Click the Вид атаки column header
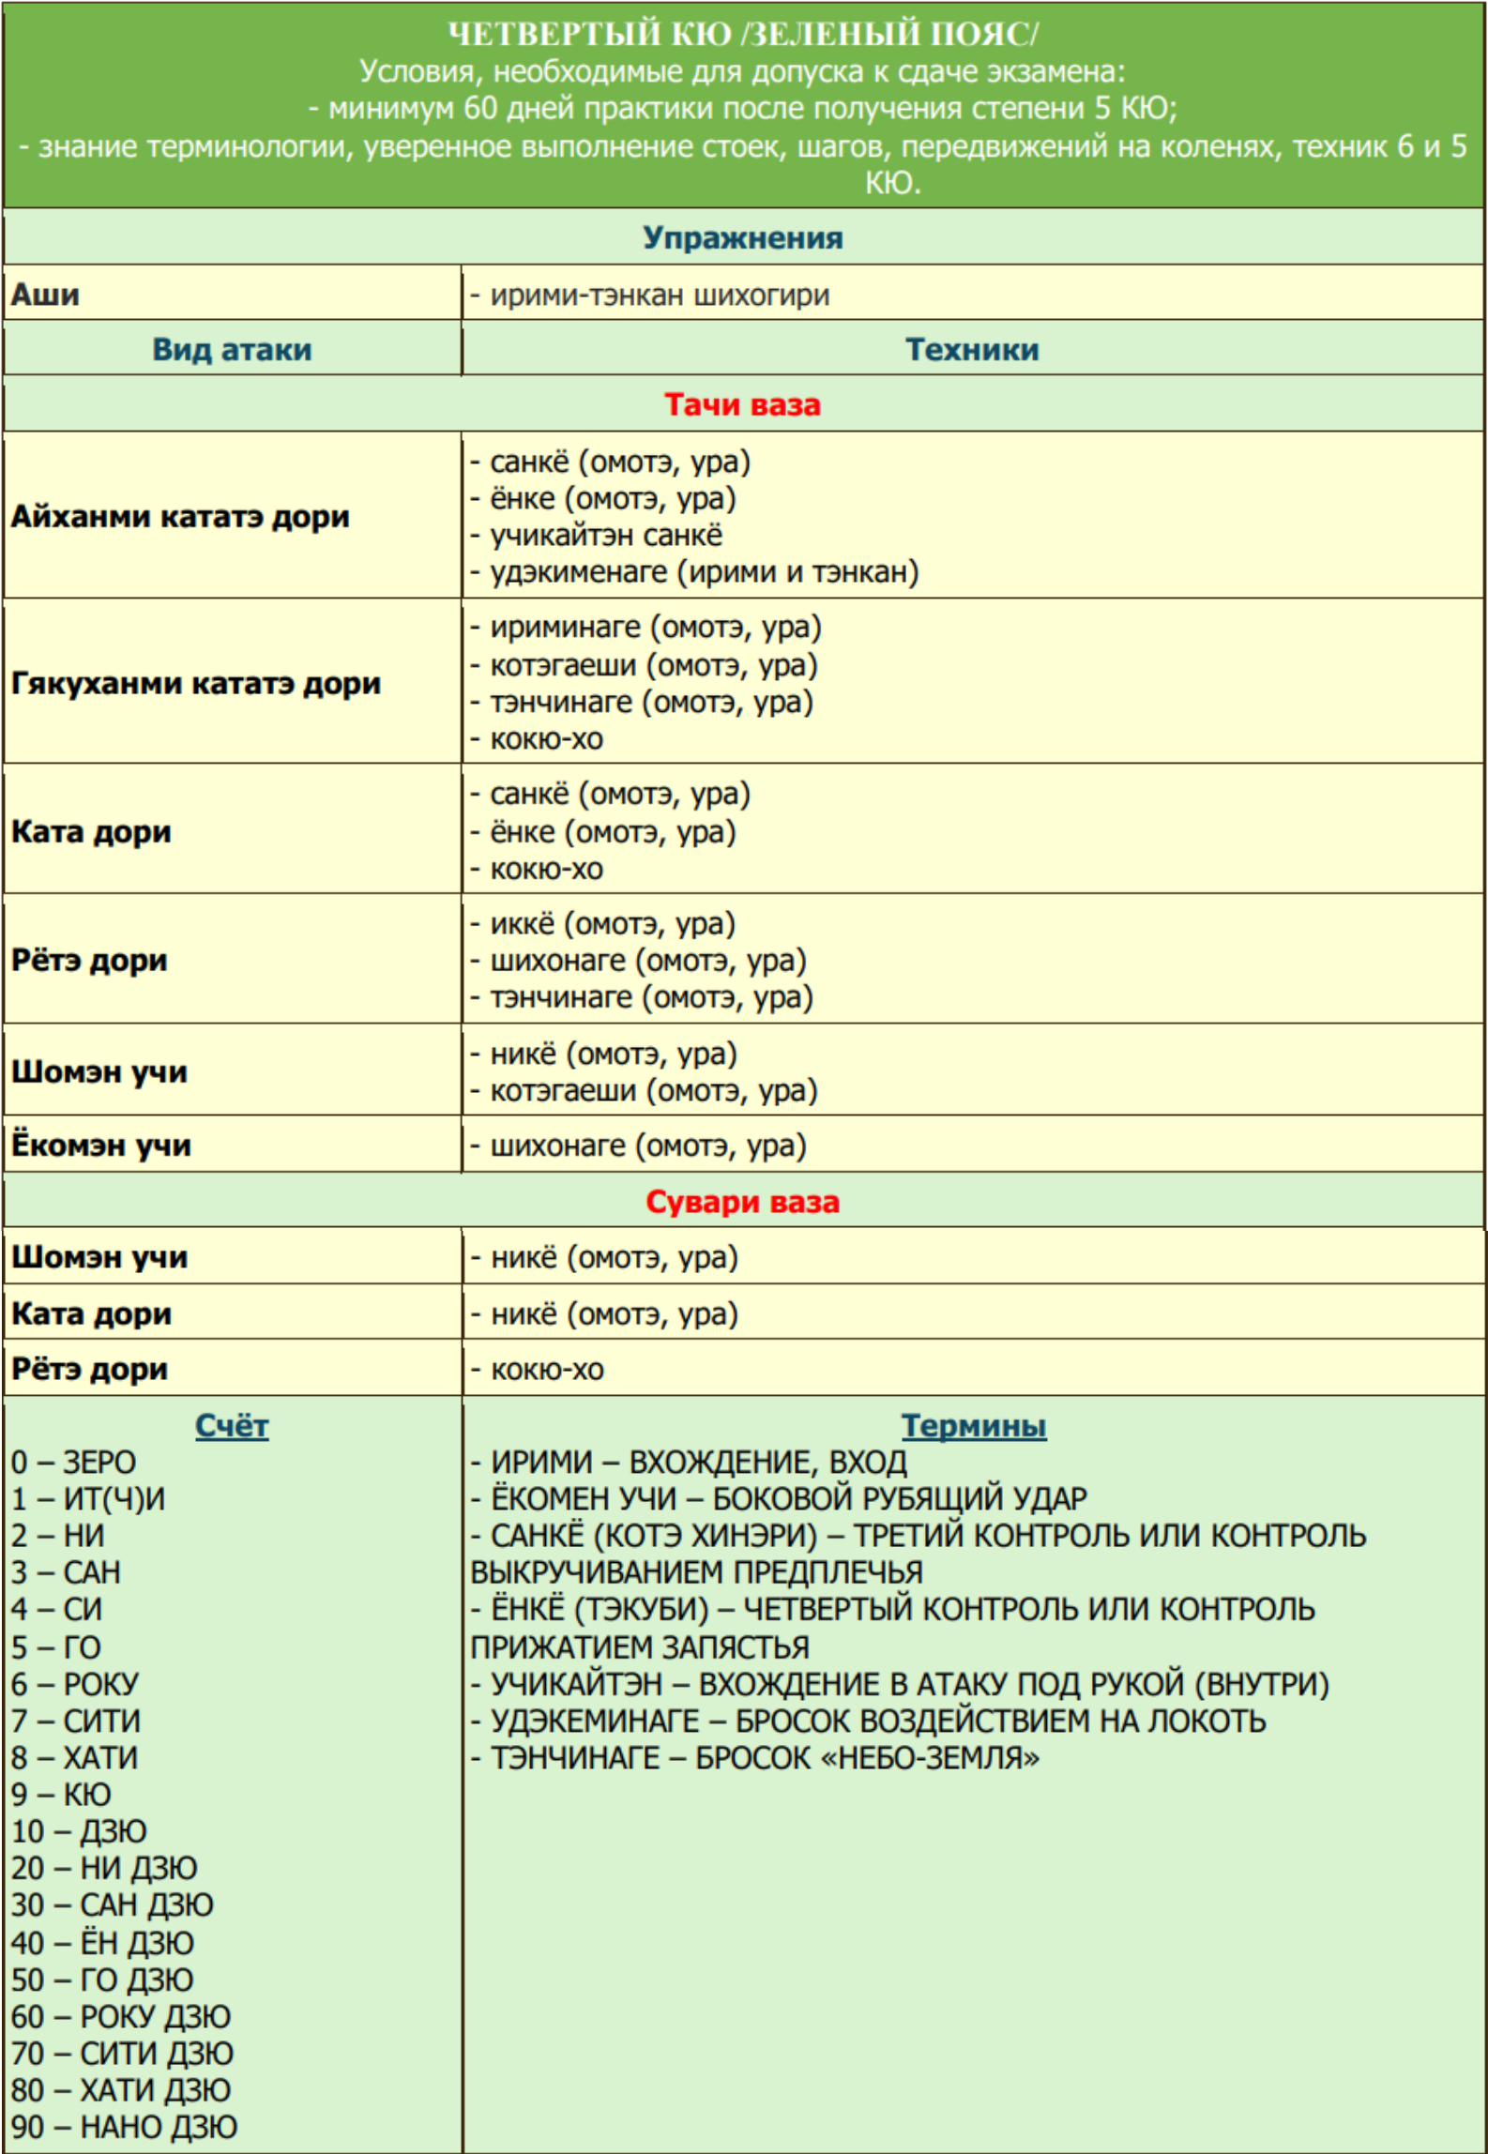The image size is (1488, 2154). click(232, 349)
